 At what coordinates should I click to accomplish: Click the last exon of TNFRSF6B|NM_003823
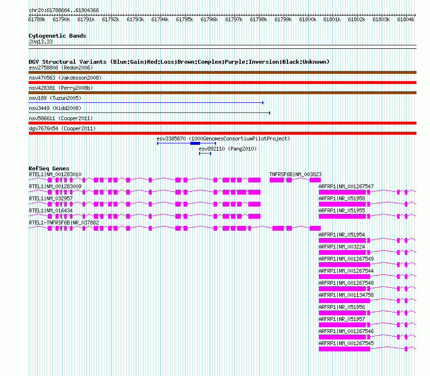click(315, 180)
